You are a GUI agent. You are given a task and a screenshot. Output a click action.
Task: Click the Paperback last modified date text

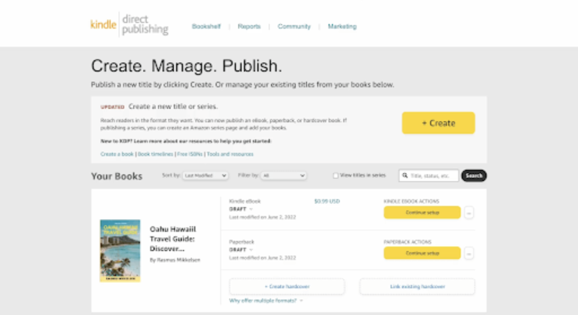click(262, 258)
